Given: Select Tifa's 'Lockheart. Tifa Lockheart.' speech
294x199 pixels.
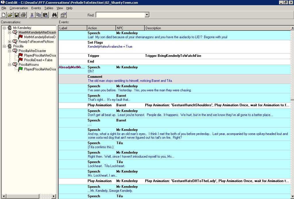Looking at the screenshot, I should 174,164.
